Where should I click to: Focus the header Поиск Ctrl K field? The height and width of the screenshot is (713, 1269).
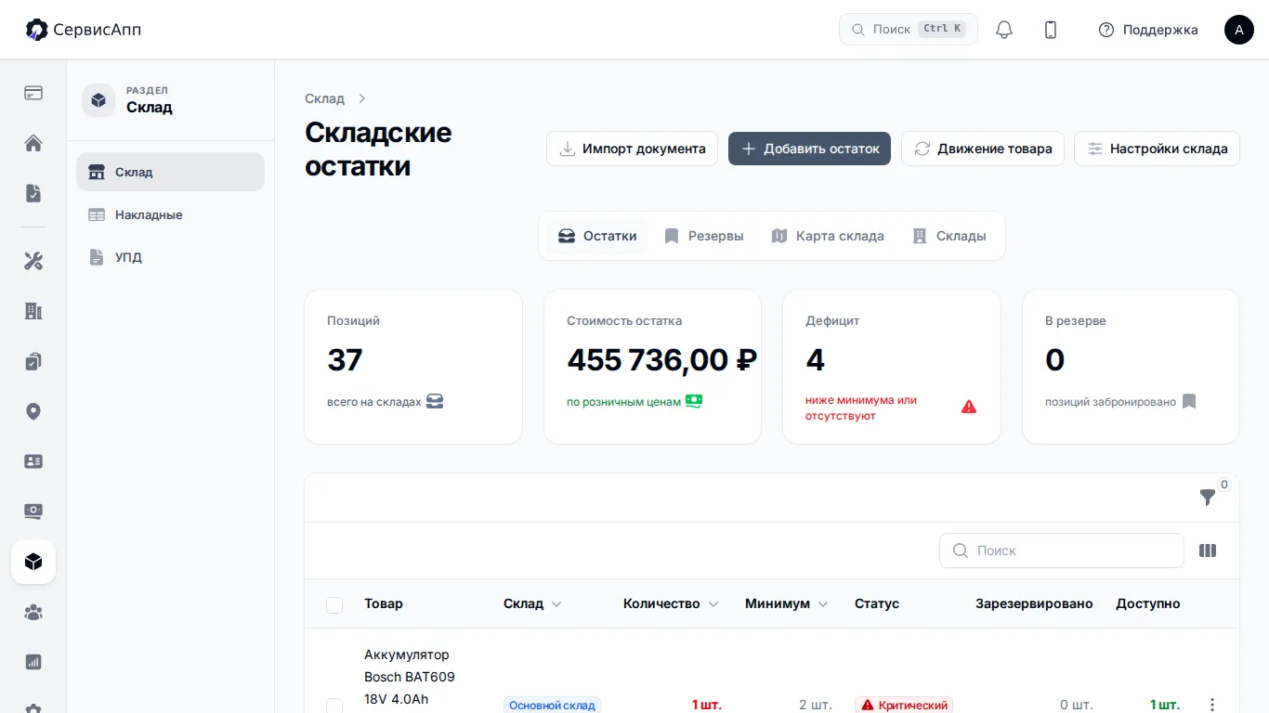[909, 30]
